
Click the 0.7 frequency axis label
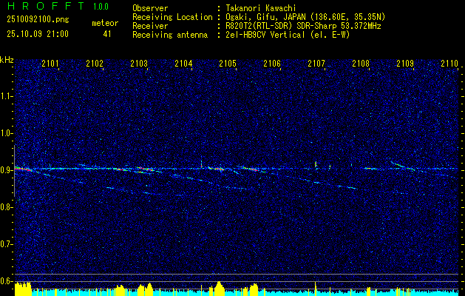click(7, 244)
